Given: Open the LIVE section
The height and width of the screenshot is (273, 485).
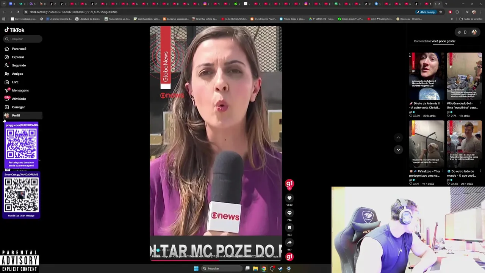Looking at the screenshot, I should click(x=15, y=82).
